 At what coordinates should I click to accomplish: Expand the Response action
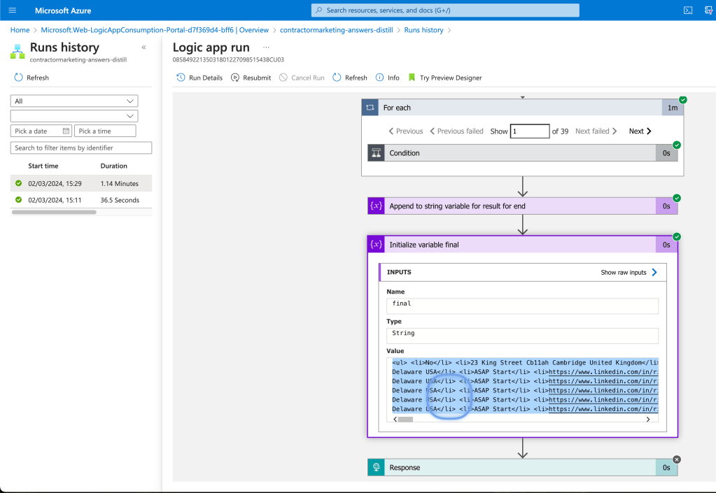522,467
